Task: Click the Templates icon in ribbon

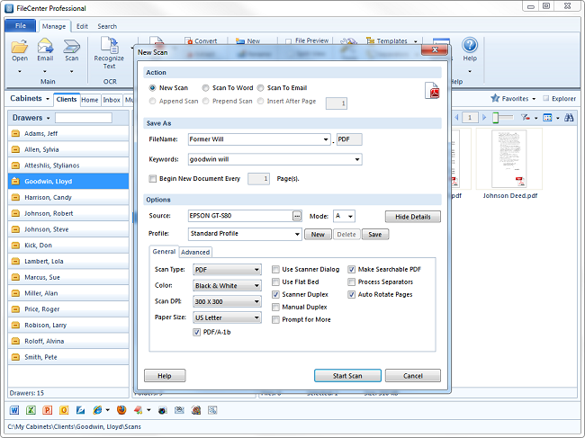Action: click(370, 40)
